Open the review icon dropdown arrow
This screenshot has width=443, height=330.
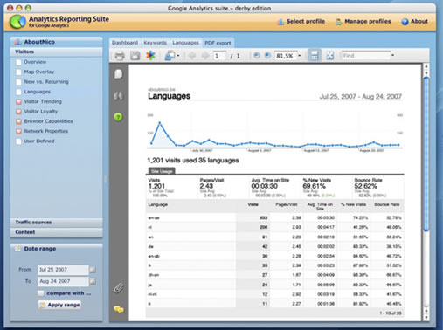pos(178,56)
